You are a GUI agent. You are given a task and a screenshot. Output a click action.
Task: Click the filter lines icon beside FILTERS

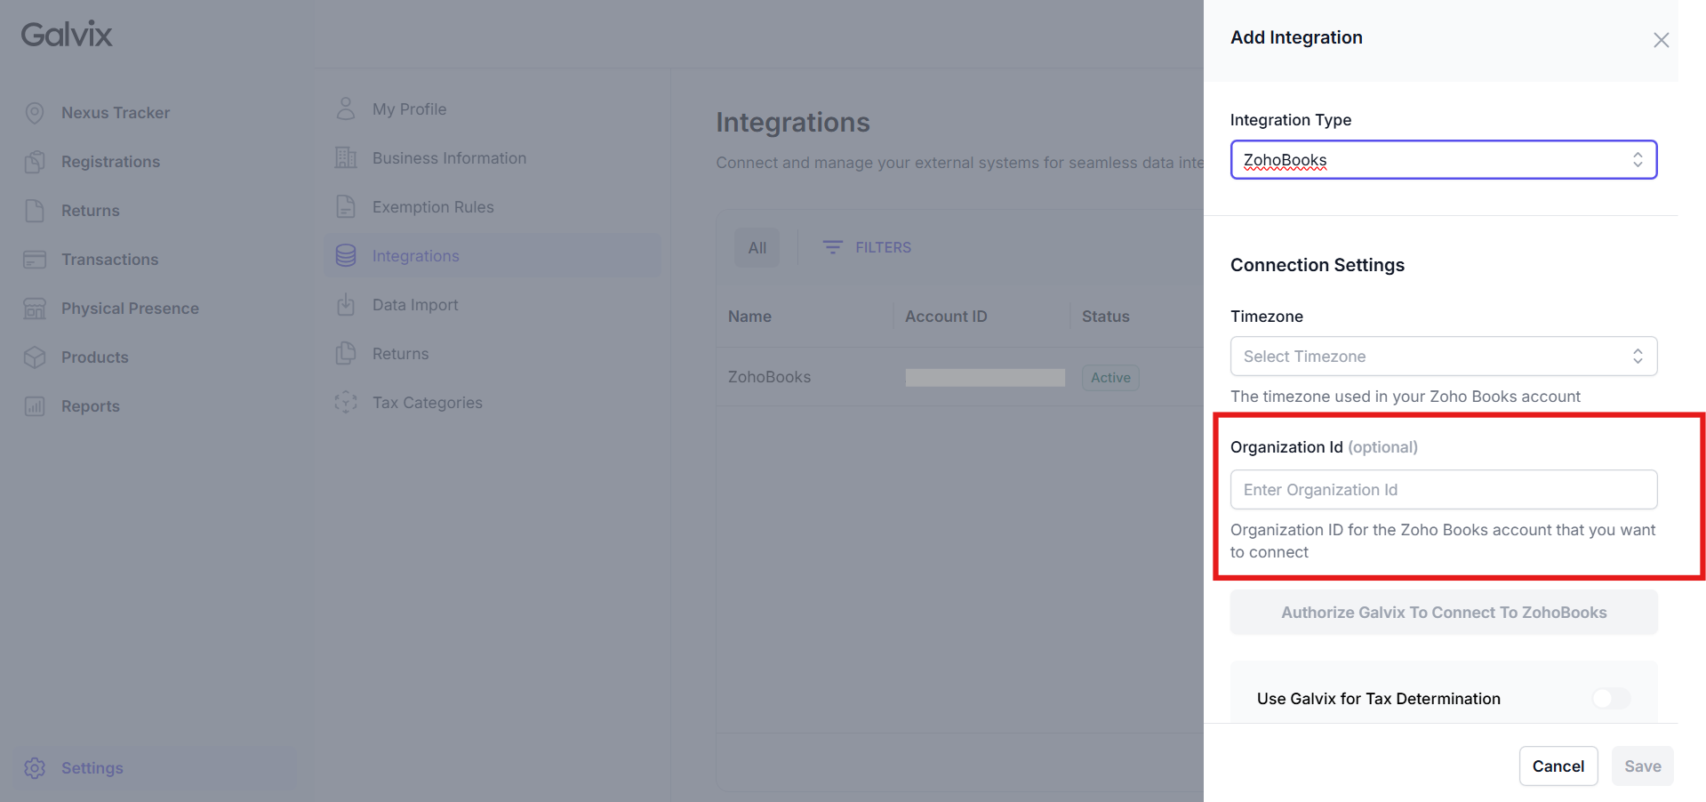coord(832,247)
